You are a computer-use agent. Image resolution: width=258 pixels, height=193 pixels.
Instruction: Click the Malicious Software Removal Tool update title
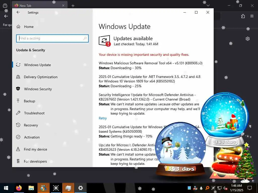pyautogui.click(x=151, y=63)
